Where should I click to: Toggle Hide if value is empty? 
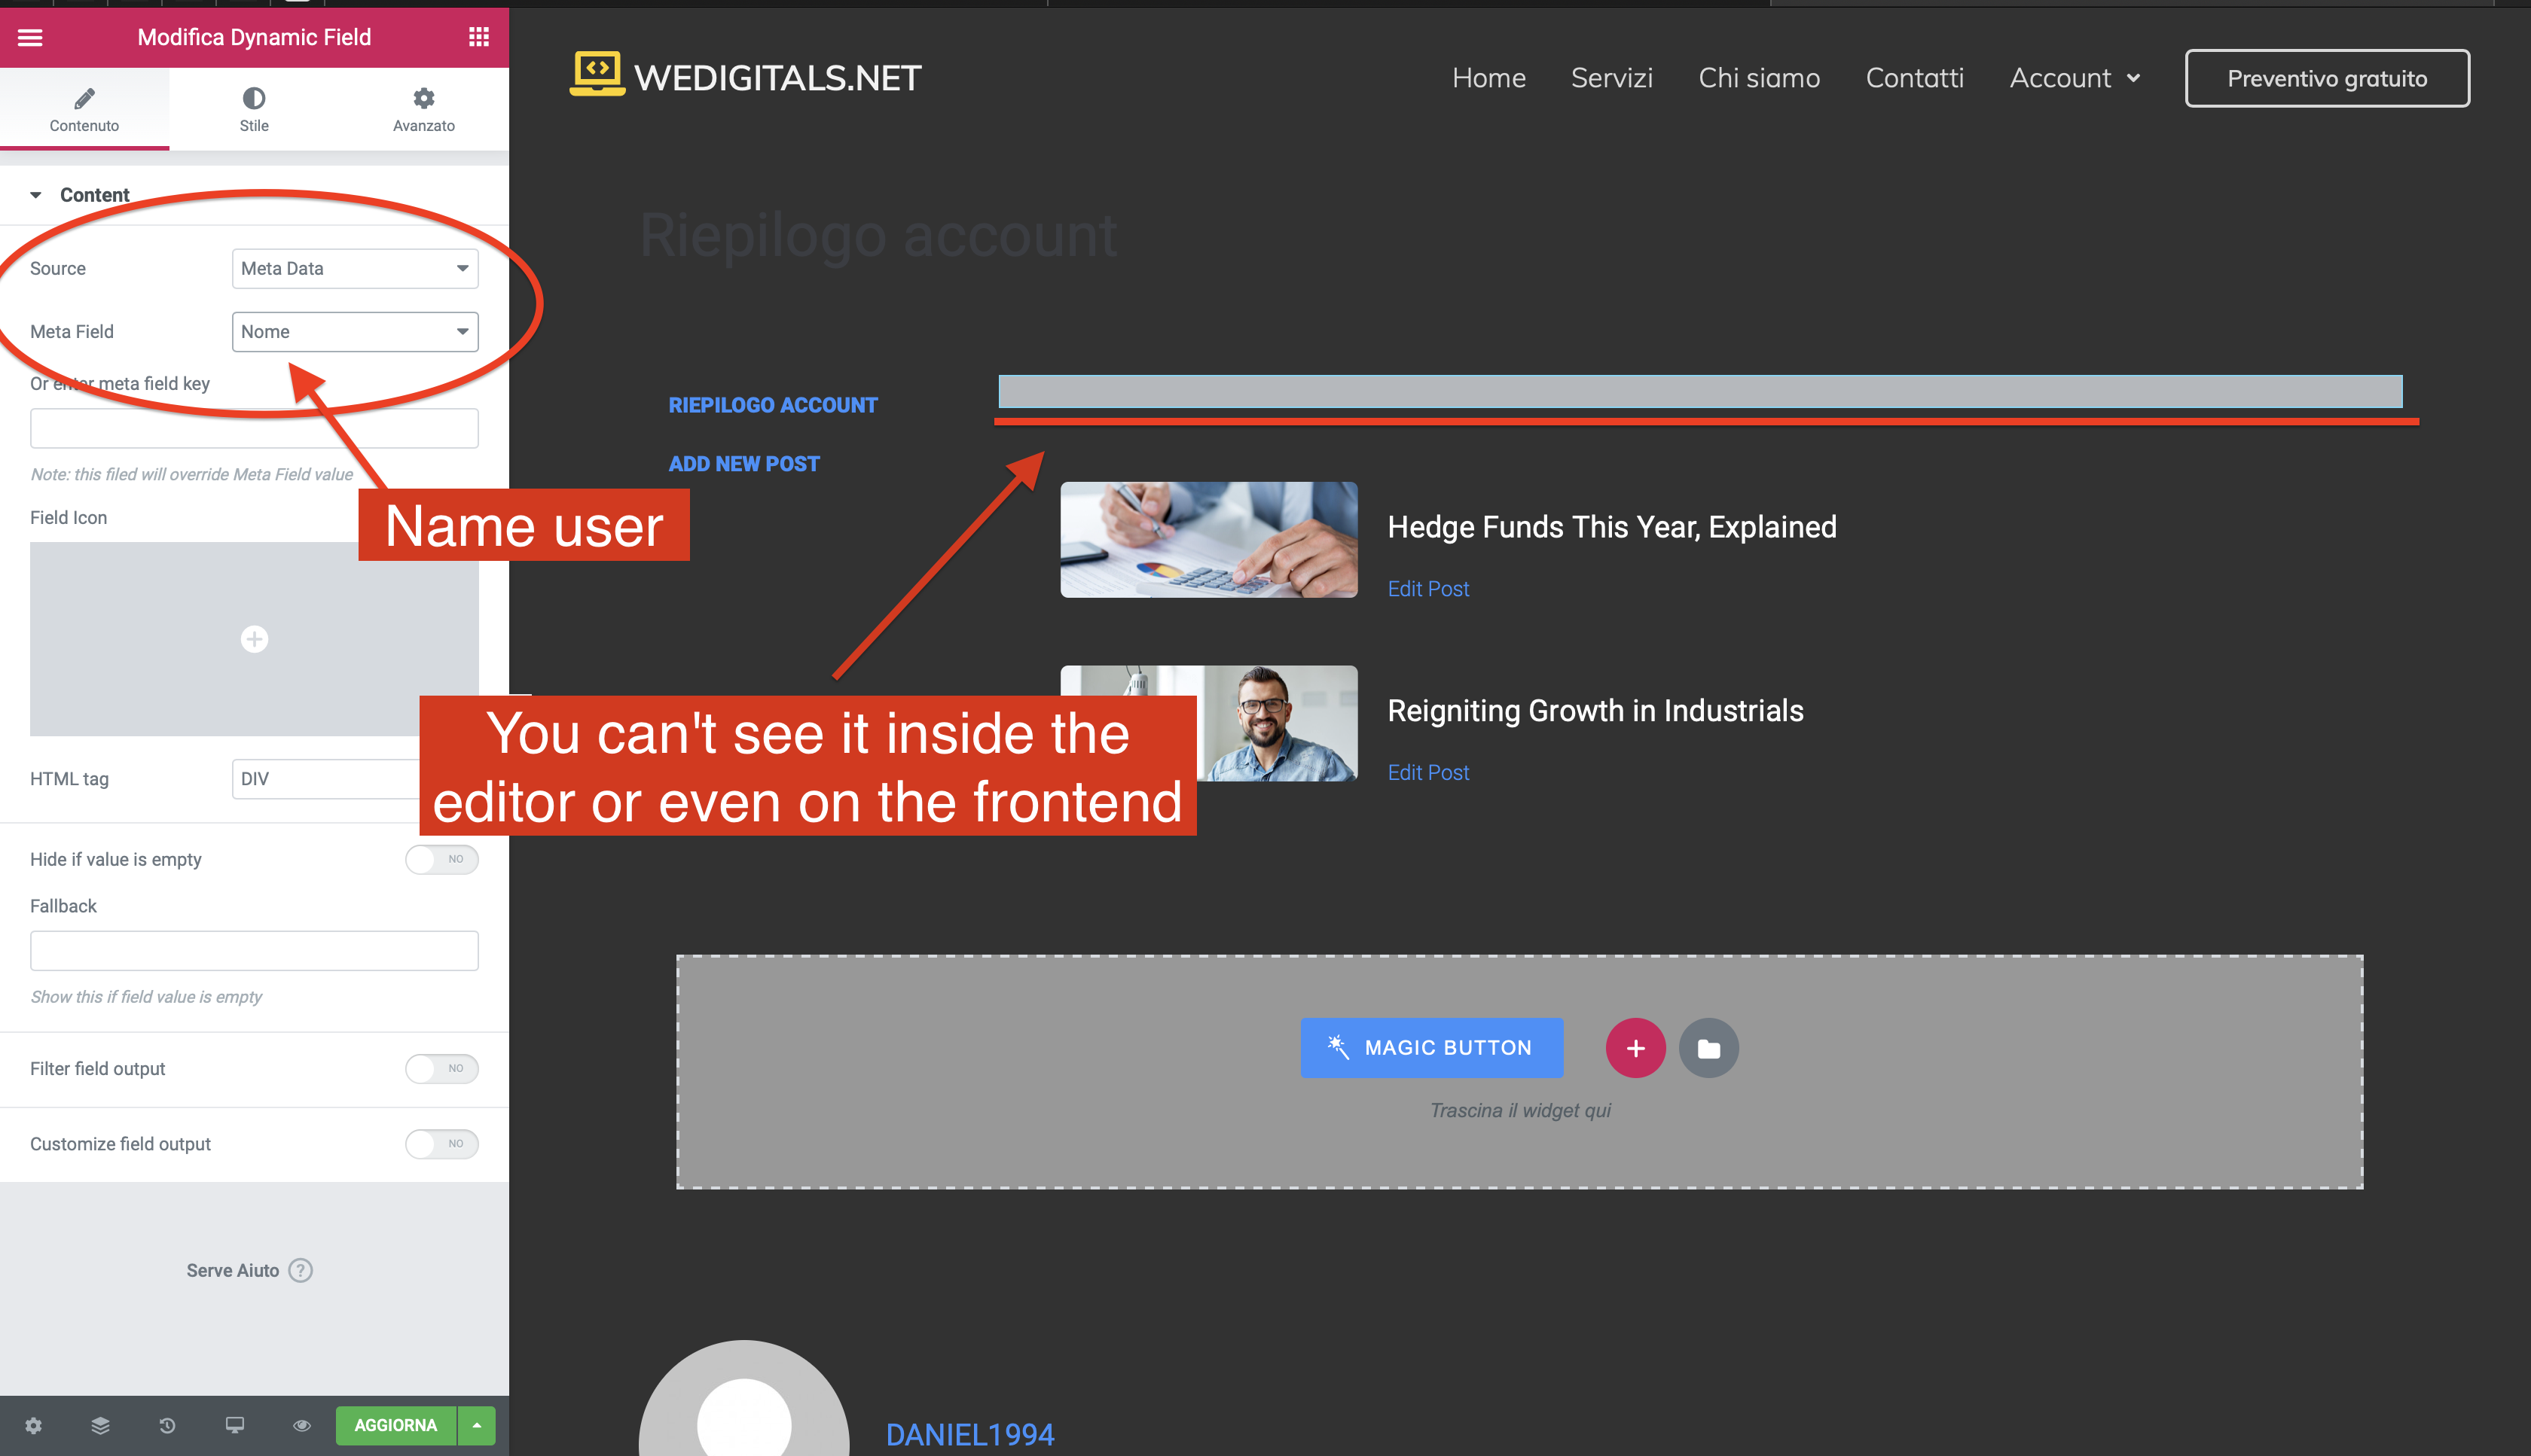(441, 859)
